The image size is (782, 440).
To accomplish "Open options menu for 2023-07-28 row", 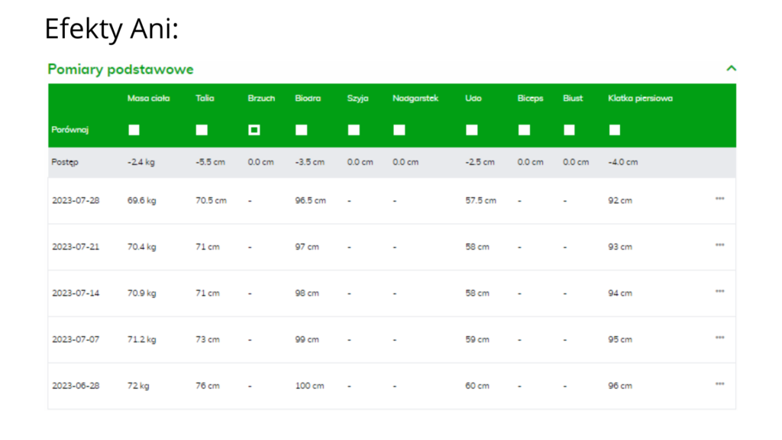I will tap(719, 199).
